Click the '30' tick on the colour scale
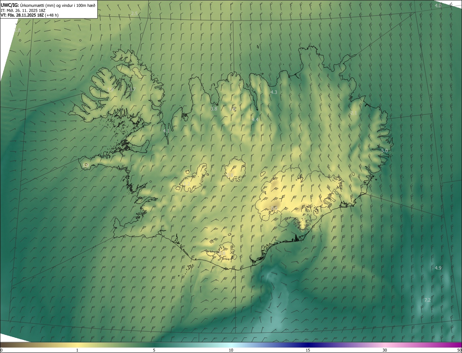The height and width of the screenshot is (353, 462). click(x=385, y=350)
